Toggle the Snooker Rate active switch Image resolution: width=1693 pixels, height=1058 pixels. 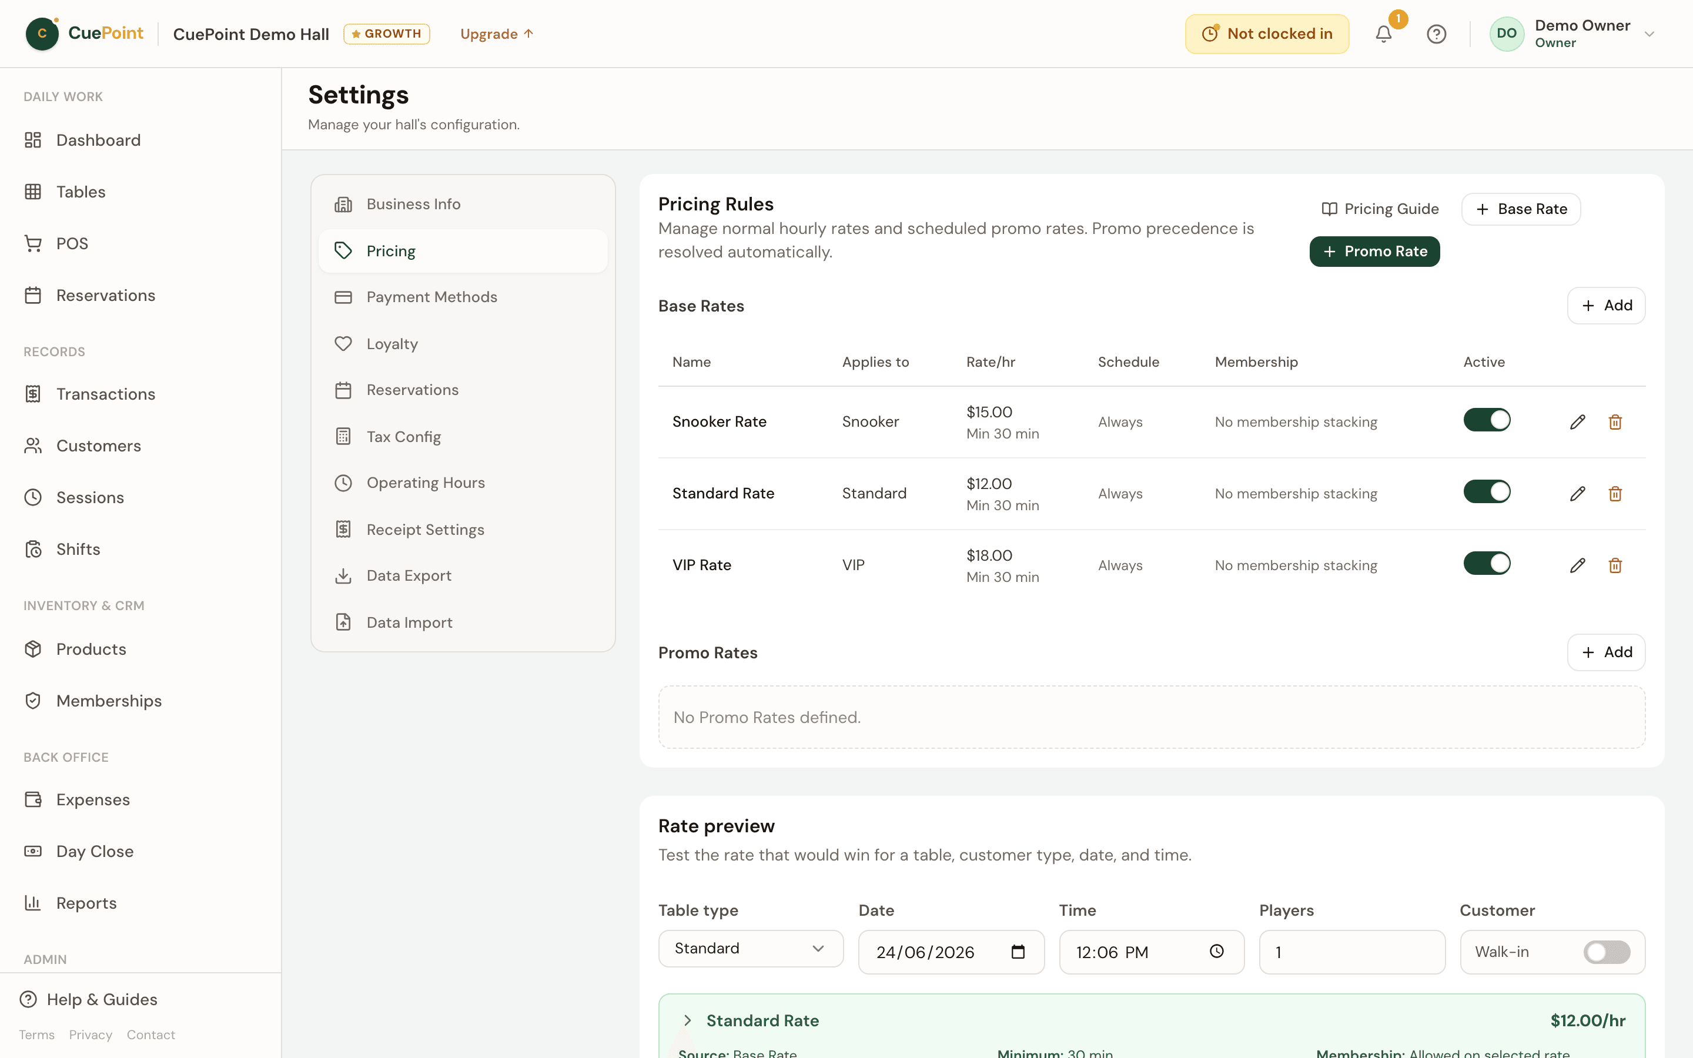coord(1487,420)
